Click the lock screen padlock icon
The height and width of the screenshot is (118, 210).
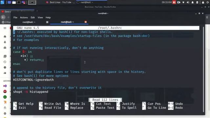(203, 2)
